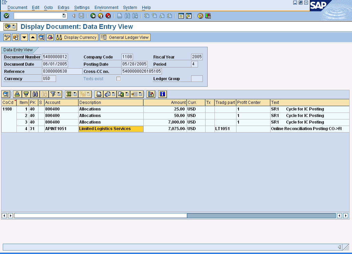Click the Sort Ascending icon in grid toolbar
The width and height of the screenshot is (352, 254).
(x=17, y=94)
